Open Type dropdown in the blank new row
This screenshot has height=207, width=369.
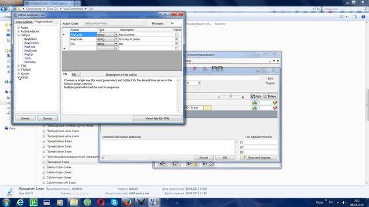[x=116, y=48]
